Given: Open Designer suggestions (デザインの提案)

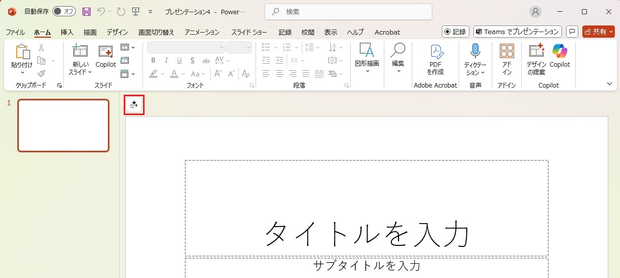Looking at the screenshot, I should coord(537,58).
